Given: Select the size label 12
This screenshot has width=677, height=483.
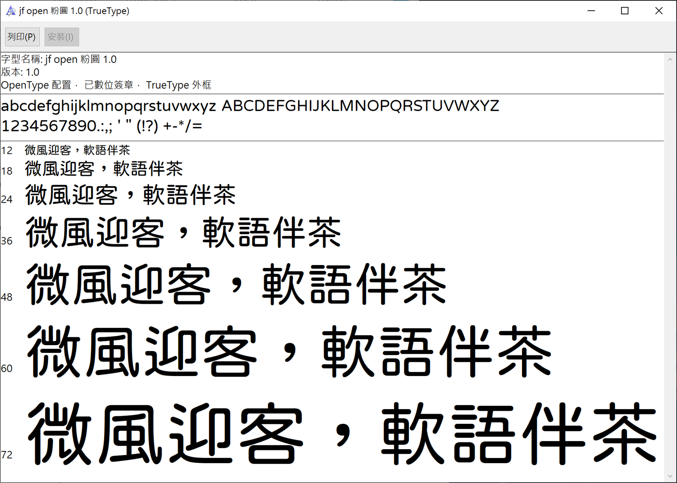Looking at the screenshot, I should click(x=6, y=150).
